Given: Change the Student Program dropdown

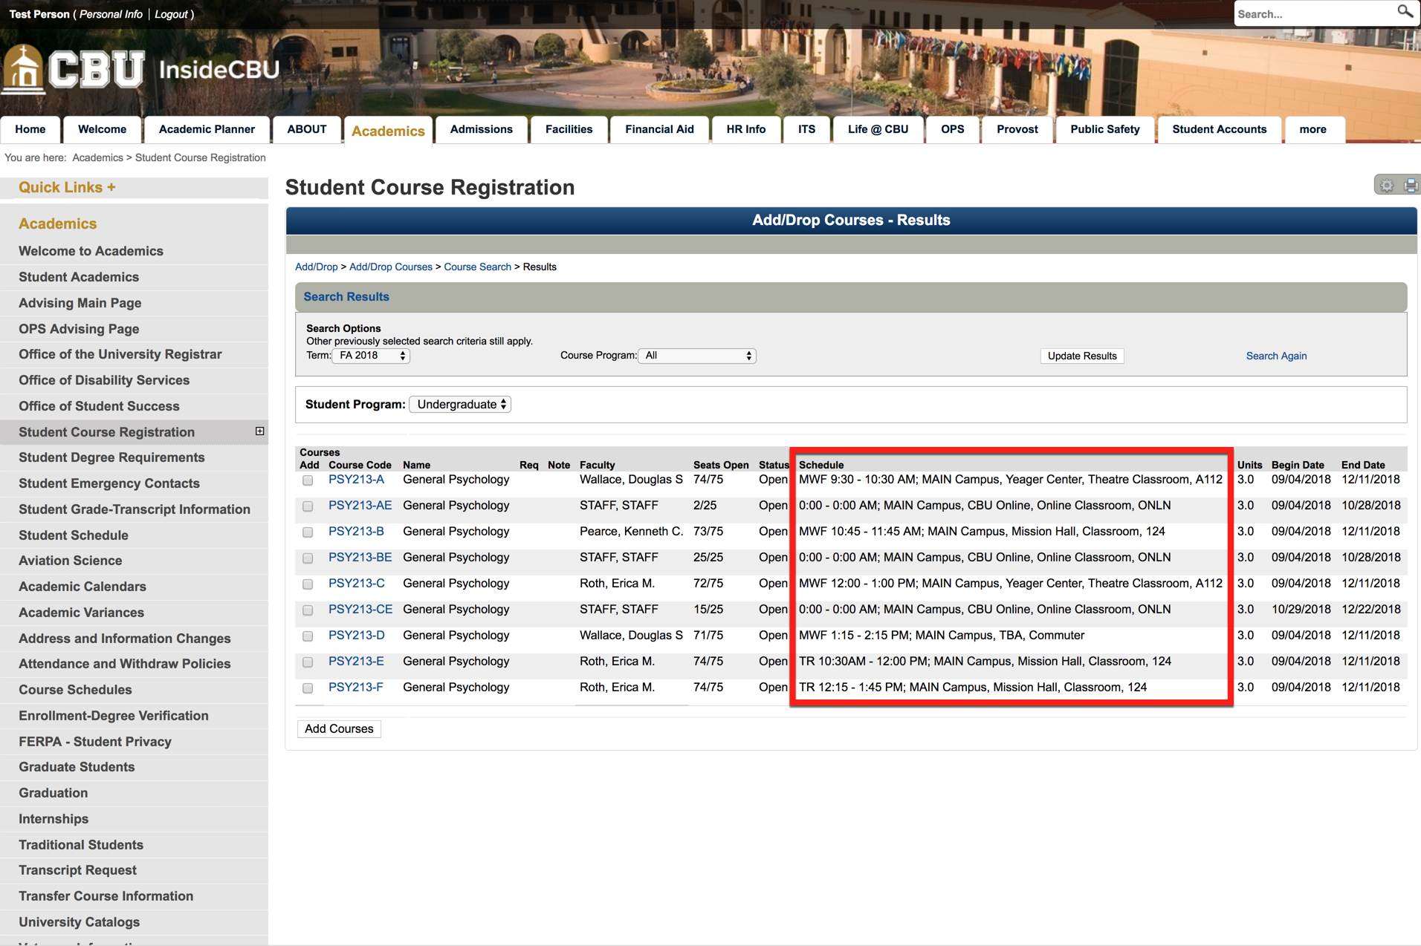Looking at the screenshot, I should click(x=461, y=405).
